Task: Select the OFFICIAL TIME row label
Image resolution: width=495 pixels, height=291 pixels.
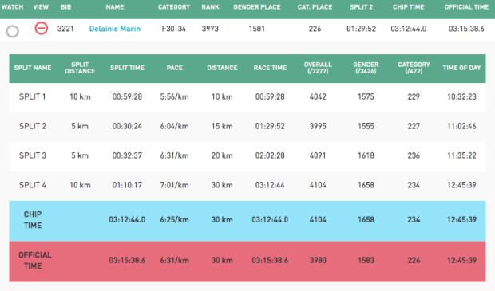Action: [34, 261]
